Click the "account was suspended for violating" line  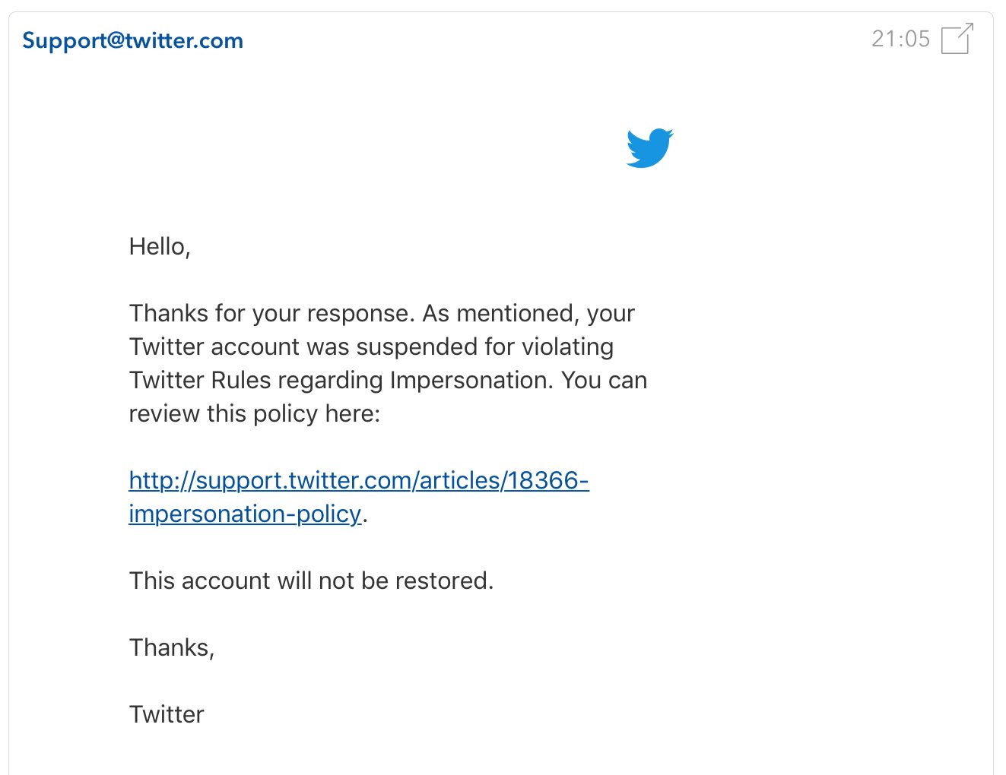371,346
